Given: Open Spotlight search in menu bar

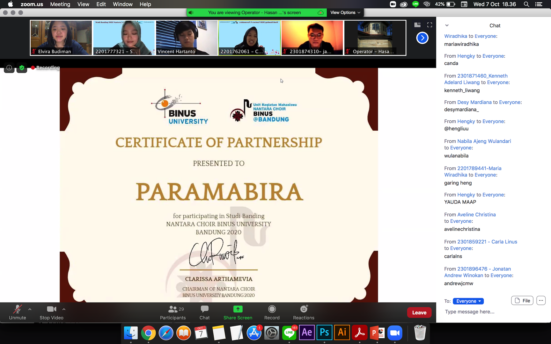Looking at the screenshot, I should click(x=526, y=4).
